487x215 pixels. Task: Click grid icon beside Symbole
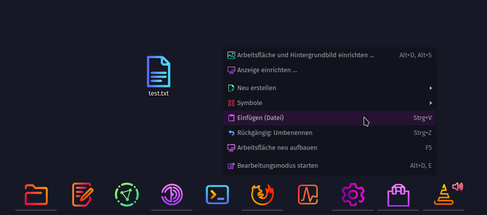coord(231,103)
